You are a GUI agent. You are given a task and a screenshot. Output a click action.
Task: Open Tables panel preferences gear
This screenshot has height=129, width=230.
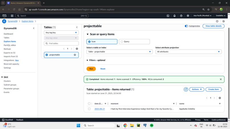pos(77,49)
